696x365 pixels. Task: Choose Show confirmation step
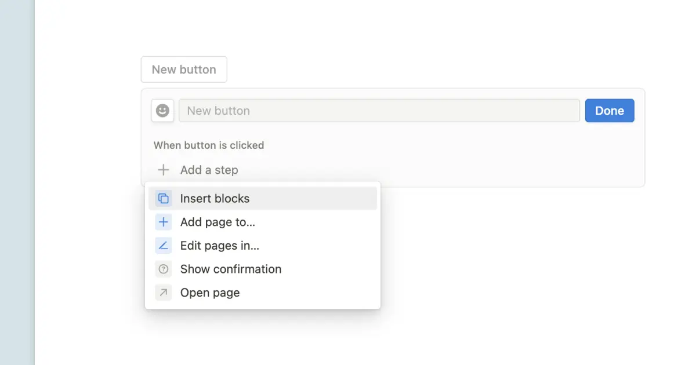coord(231,269)
